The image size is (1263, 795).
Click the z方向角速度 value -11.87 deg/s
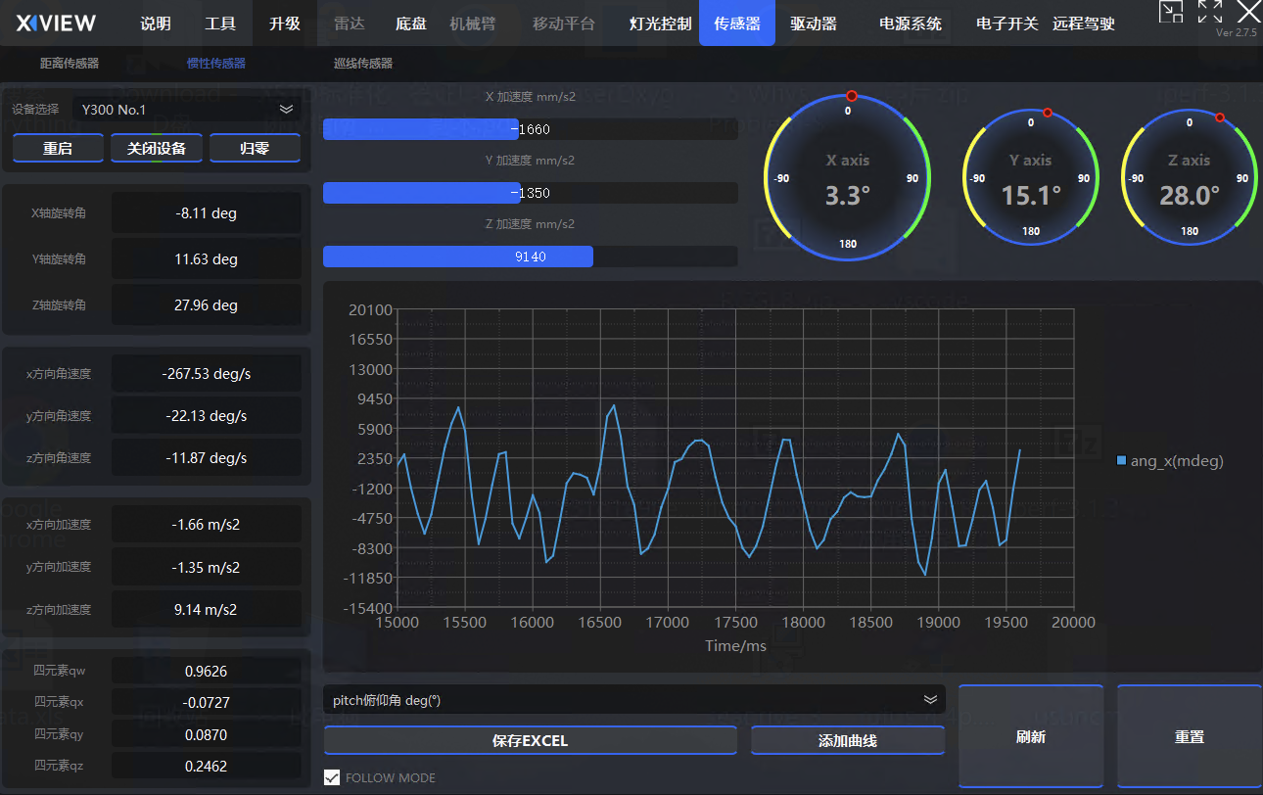(x=206, y=458)
